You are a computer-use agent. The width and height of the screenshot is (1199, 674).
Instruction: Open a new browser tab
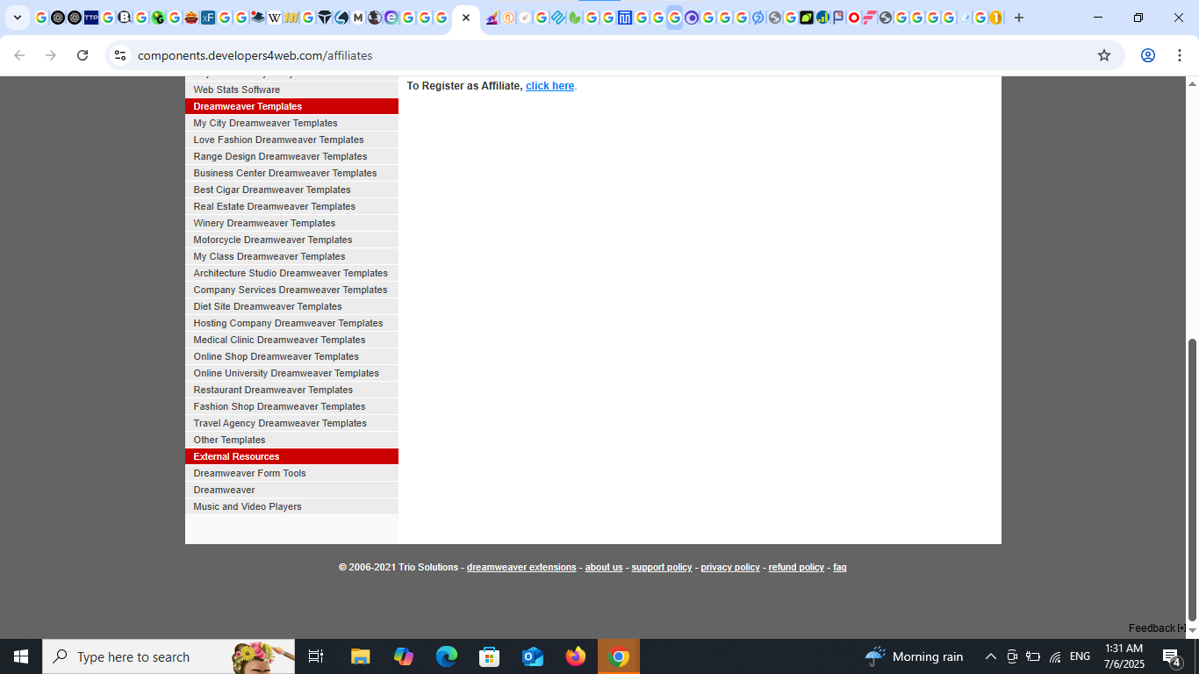click(1019, 18)
